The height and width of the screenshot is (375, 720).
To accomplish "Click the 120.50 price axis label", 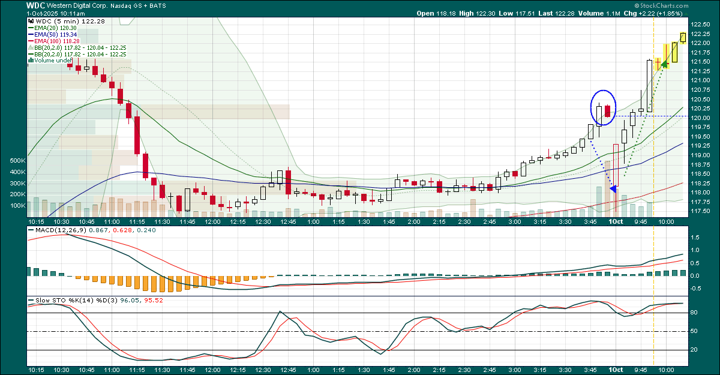I will [700, 99].
